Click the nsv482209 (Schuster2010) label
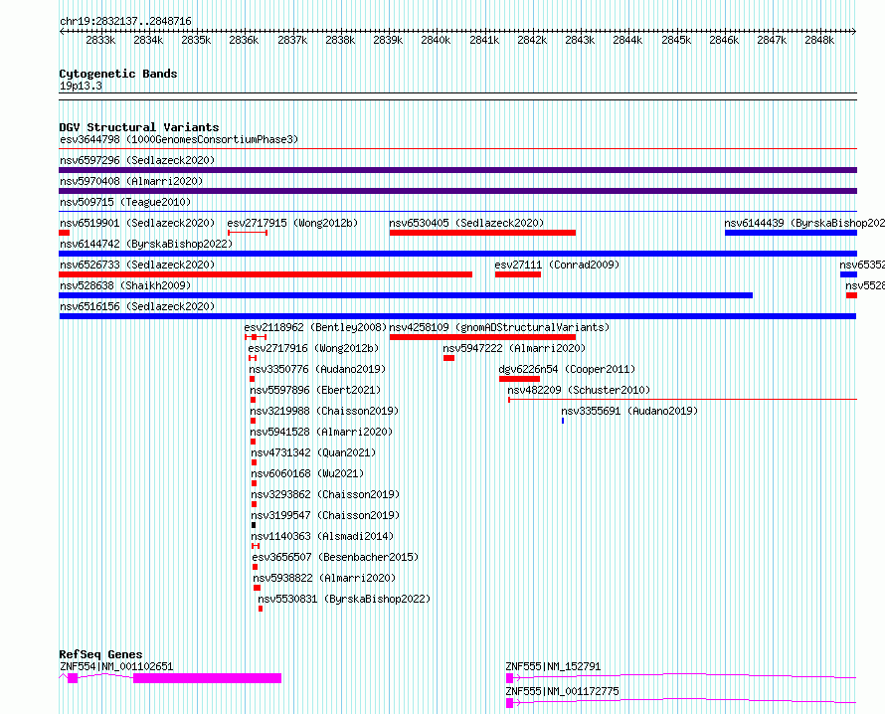The image size is (885, 714). [x=579, y=390]
